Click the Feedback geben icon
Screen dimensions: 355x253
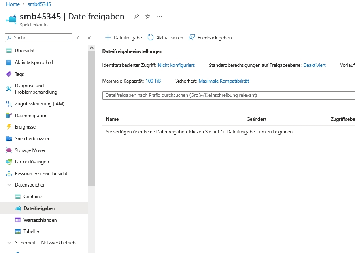click(x=192, y=38)
